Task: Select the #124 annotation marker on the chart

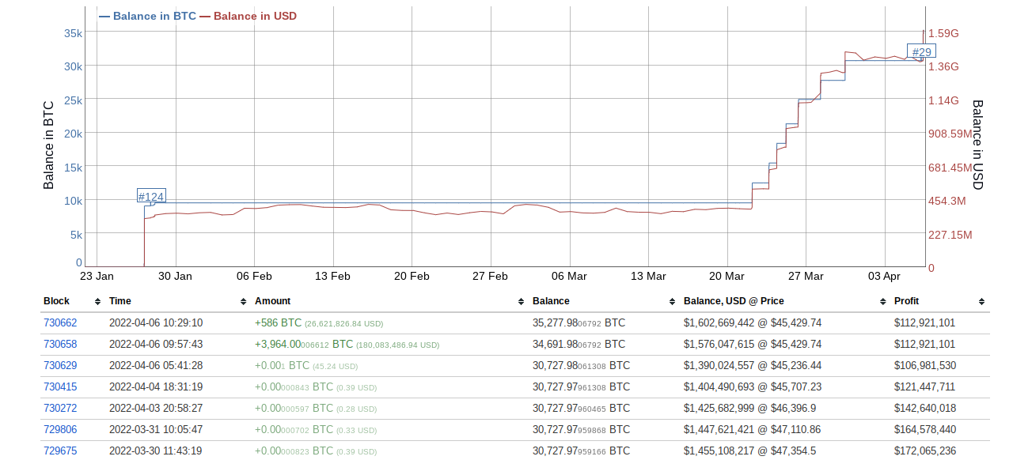Action: (x=151, y=195)
